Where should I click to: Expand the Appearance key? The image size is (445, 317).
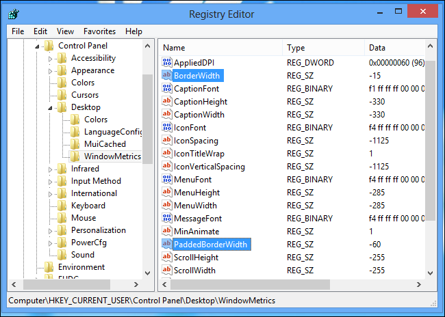(x=50, y=71)
